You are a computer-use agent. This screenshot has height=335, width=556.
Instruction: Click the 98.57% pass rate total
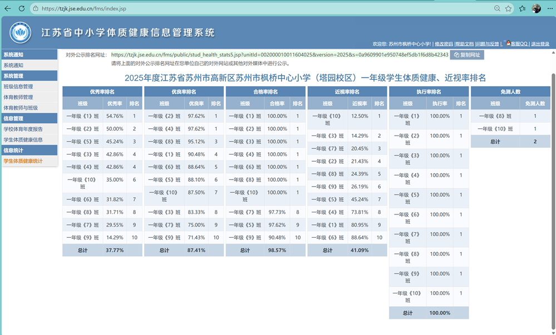pos(277,250)
